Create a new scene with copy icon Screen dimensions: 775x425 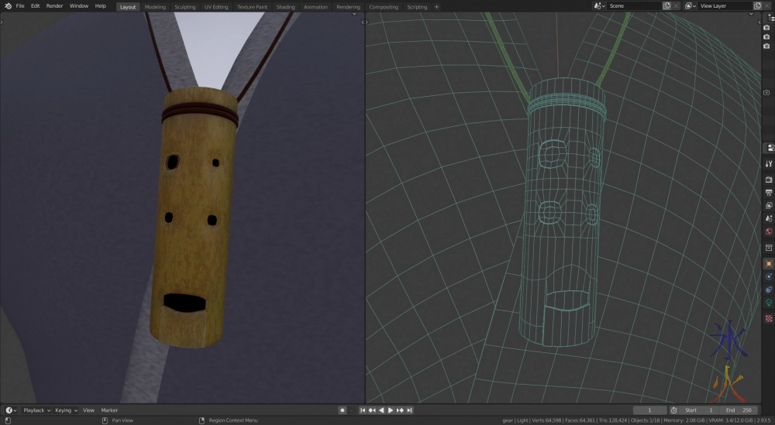[x=666, y=6]
